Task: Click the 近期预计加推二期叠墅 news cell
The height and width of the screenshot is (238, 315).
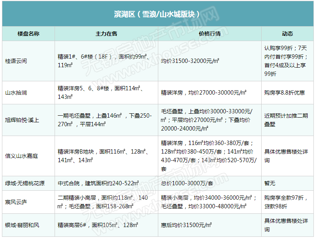Action: [x=286, y=120]
